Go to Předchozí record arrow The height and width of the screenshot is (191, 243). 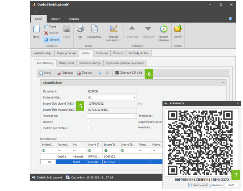tap(132, 31)
